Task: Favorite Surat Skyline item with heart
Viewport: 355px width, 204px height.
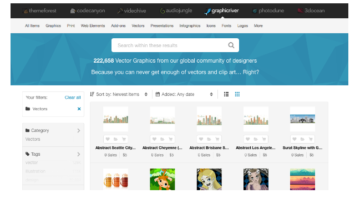Action: (x=295, y=139)
